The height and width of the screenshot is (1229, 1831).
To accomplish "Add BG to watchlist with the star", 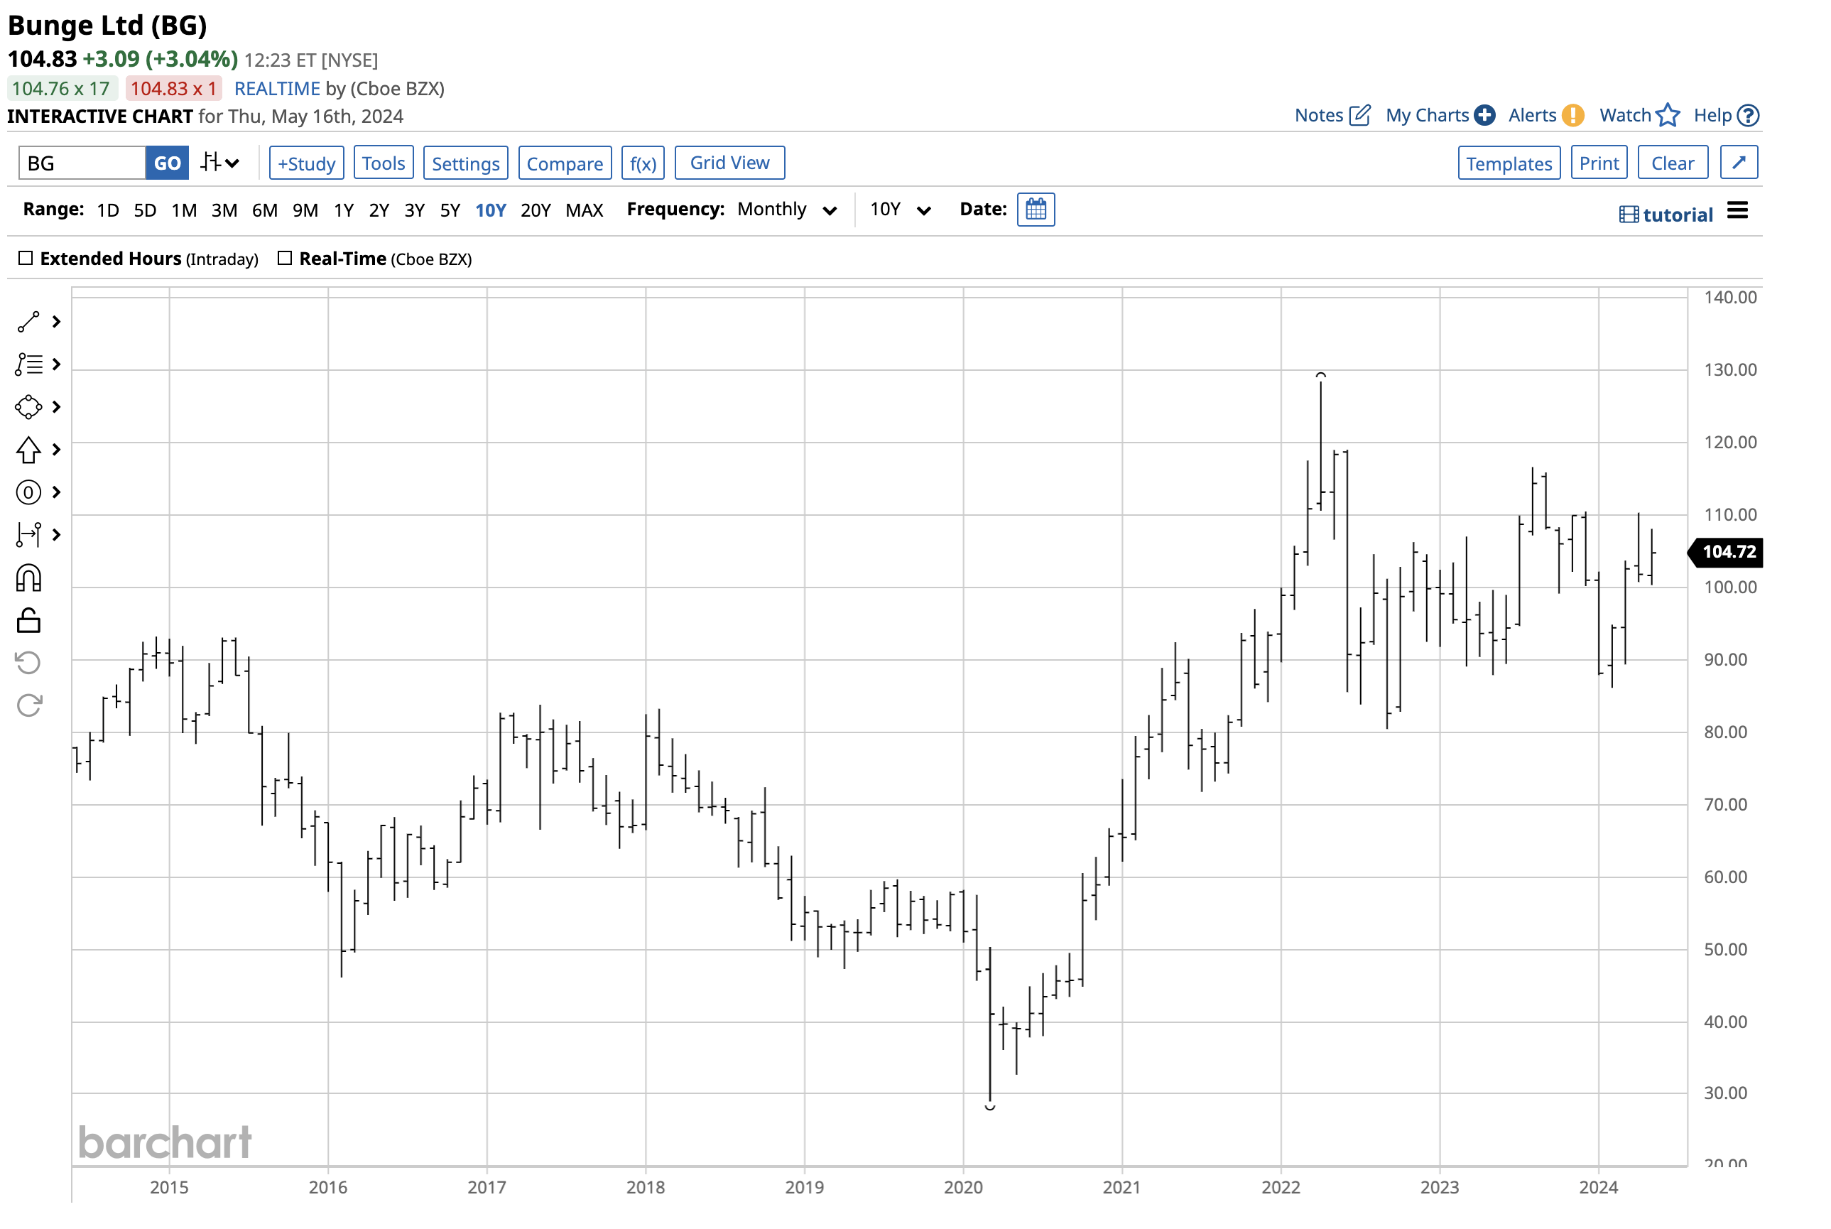I will [1668, 114].
